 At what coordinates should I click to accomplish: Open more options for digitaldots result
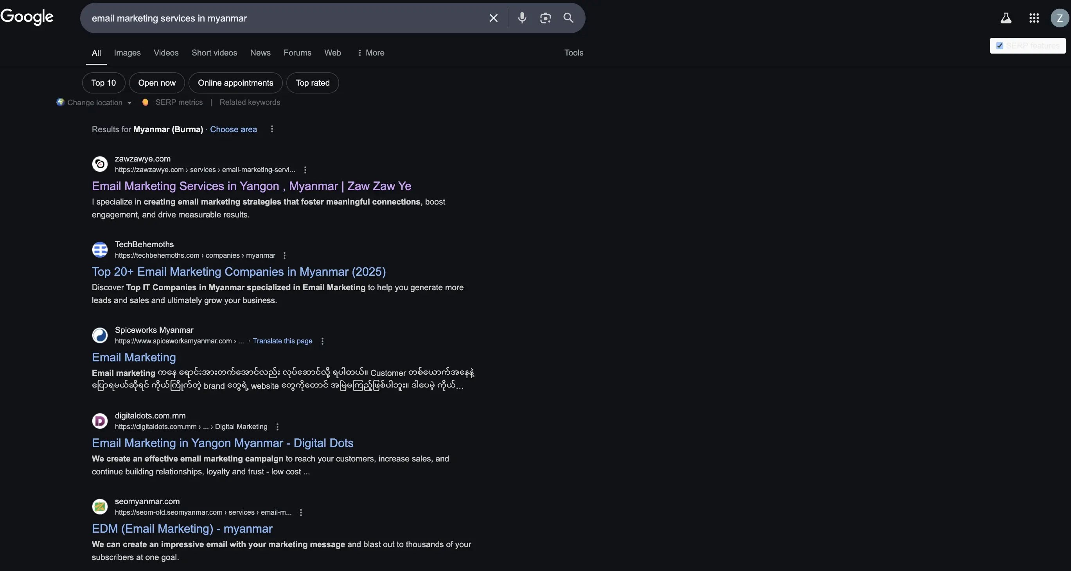click(x=277, y=427)
